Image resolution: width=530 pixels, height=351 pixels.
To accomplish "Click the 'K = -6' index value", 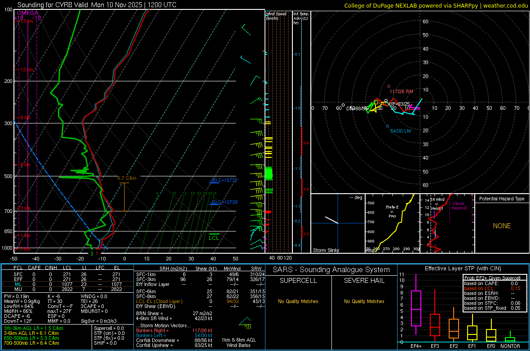I will pyautogui.click(x=54, y=296).
